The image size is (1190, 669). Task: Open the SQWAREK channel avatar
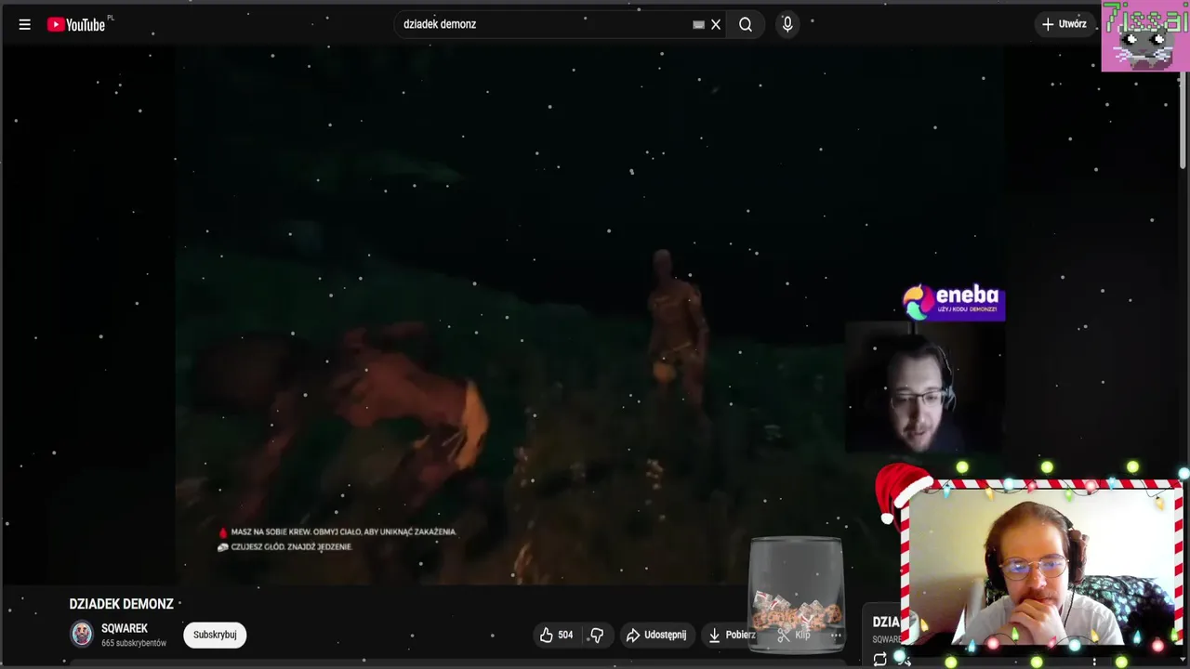click(83, 635)
